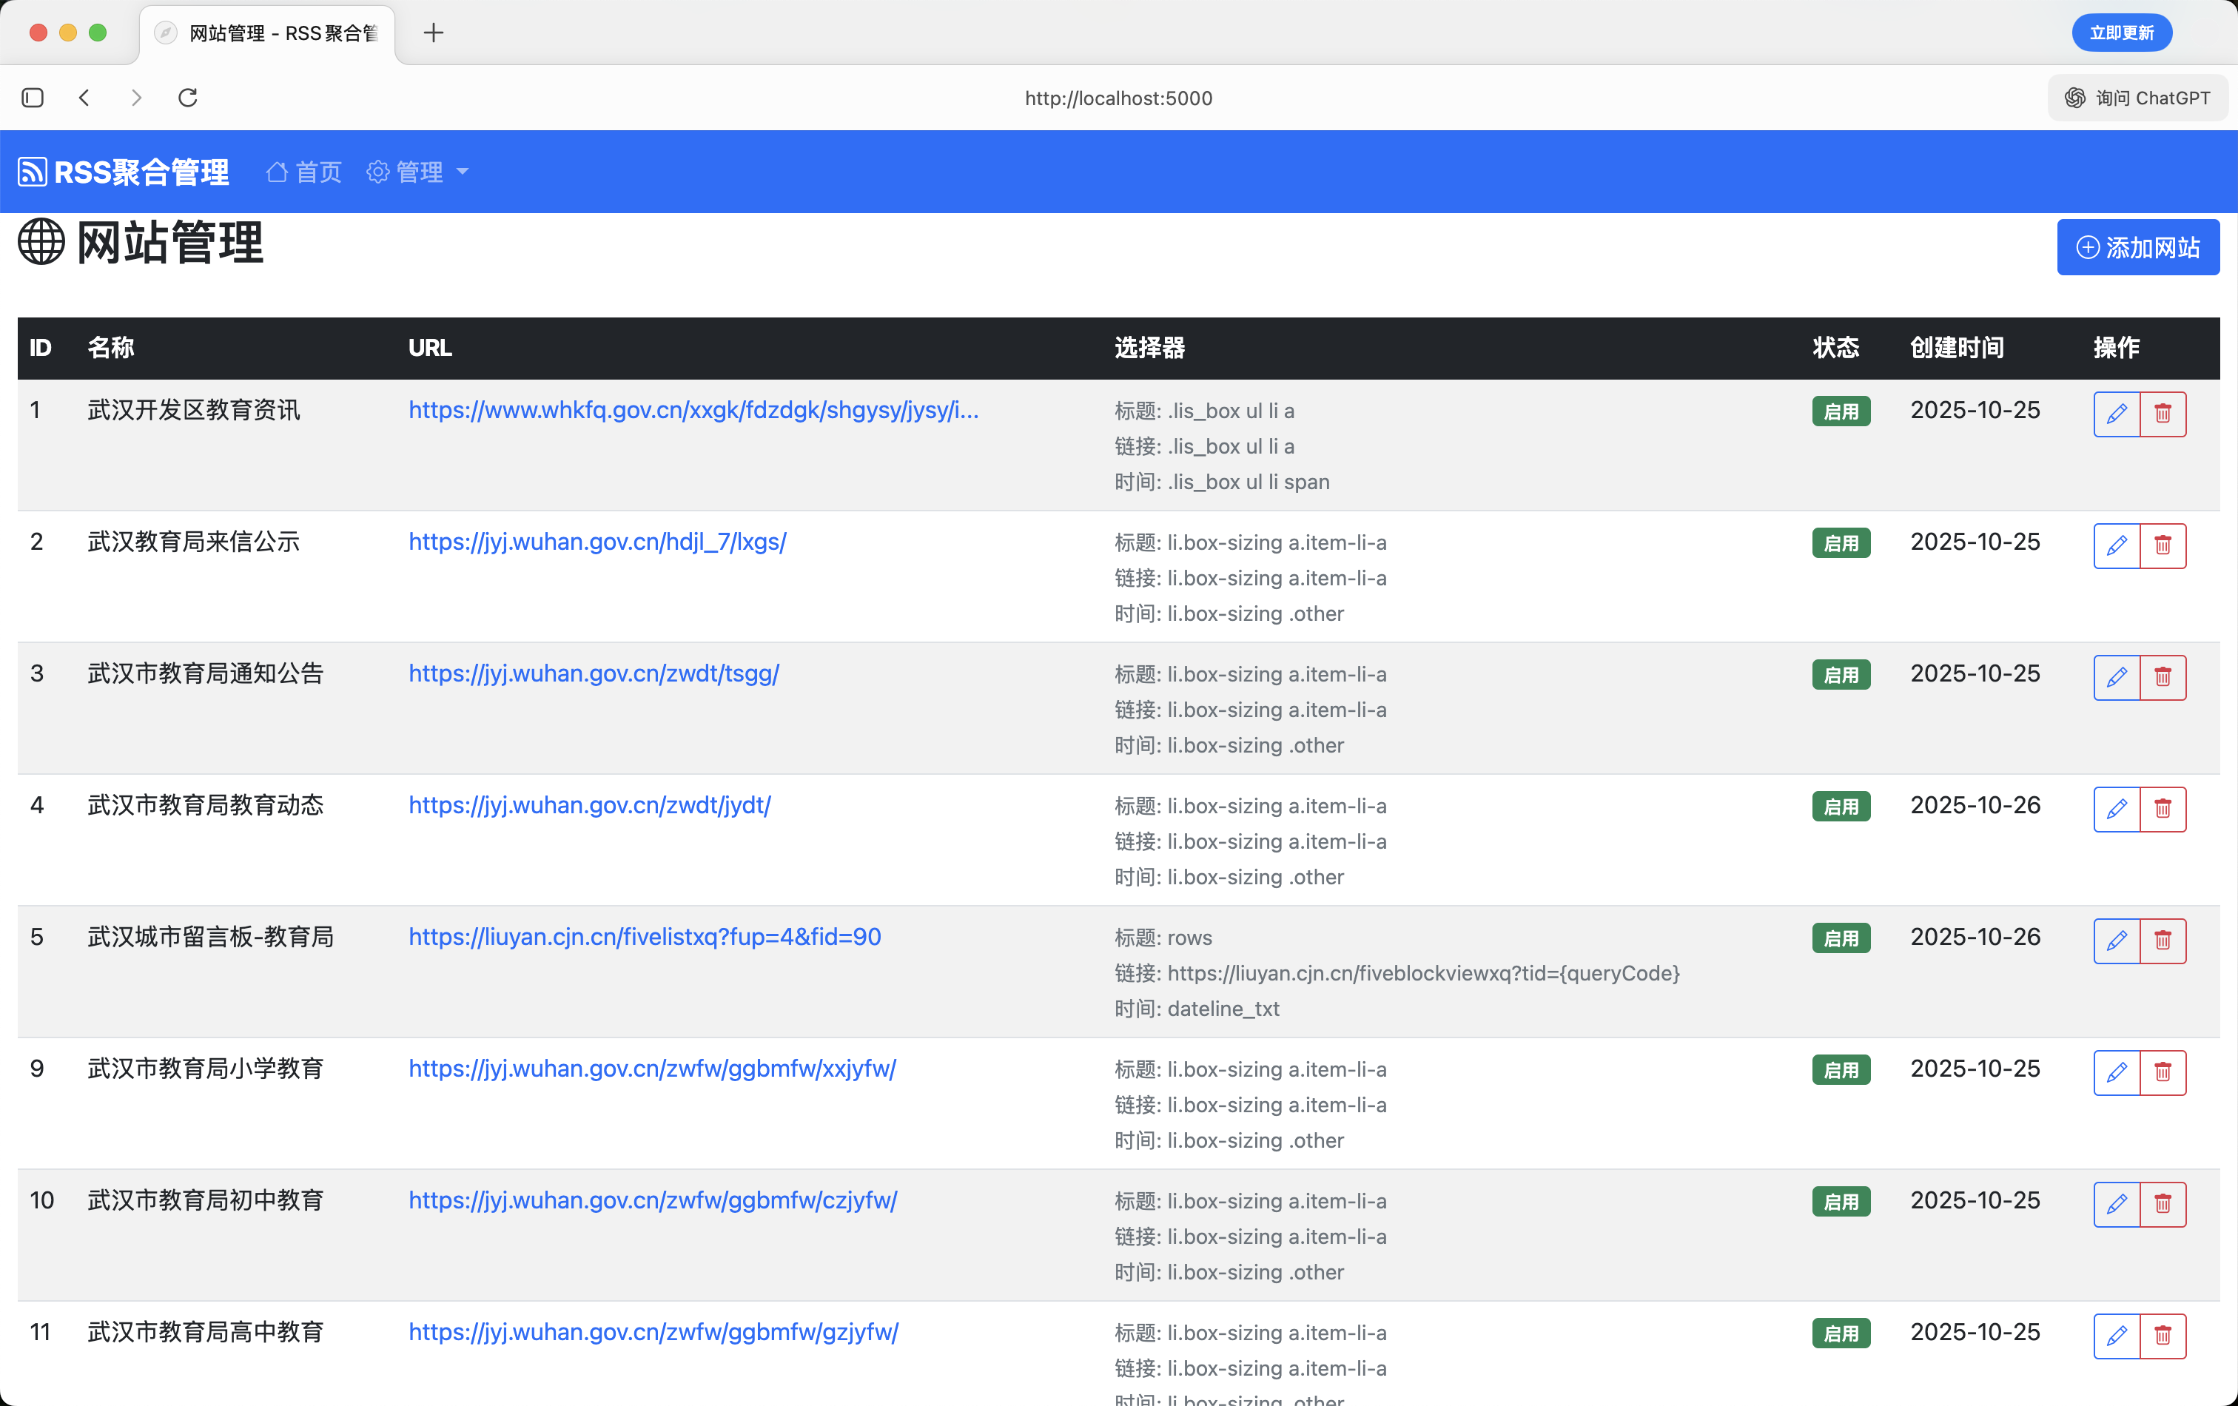Switch to the 网站管理 browser tab
The height and width of the screenshot is (1406, 2238).
pos(269,33)
